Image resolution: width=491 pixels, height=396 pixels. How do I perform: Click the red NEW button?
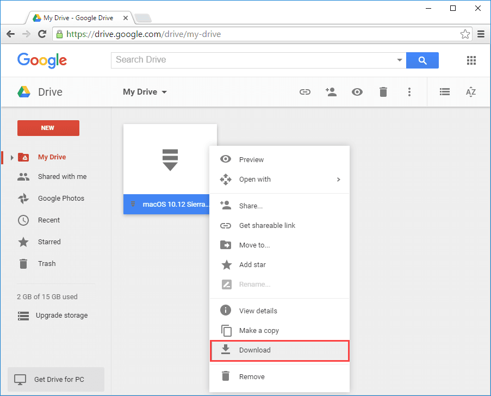48,128
